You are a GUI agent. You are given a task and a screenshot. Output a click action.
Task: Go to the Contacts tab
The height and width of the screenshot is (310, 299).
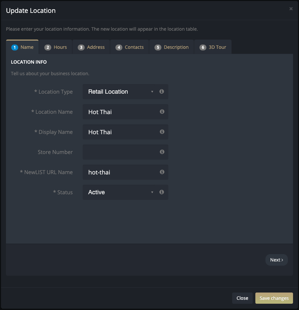click(129, 47)
